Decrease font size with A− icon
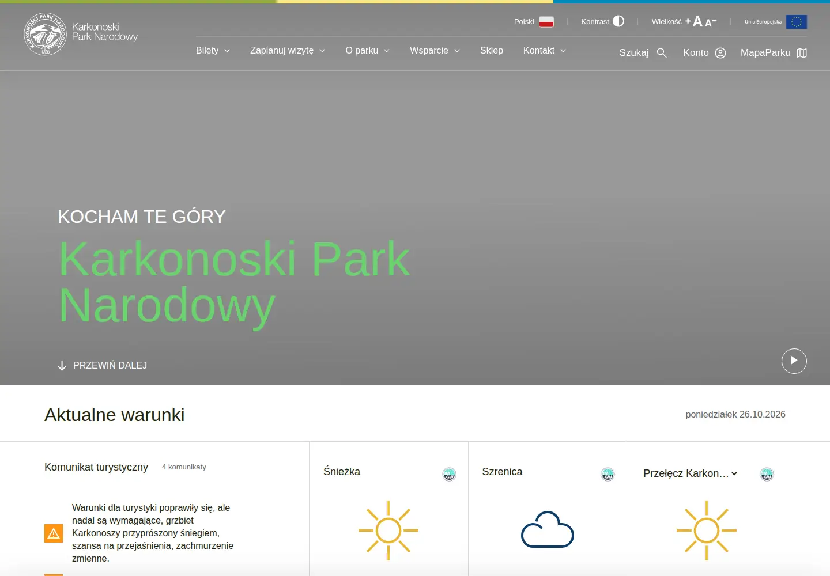 [711, 22]
